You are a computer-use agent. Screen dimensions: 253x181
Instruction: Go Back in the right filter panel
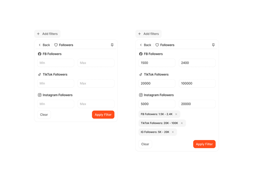(x=145, y=45)
